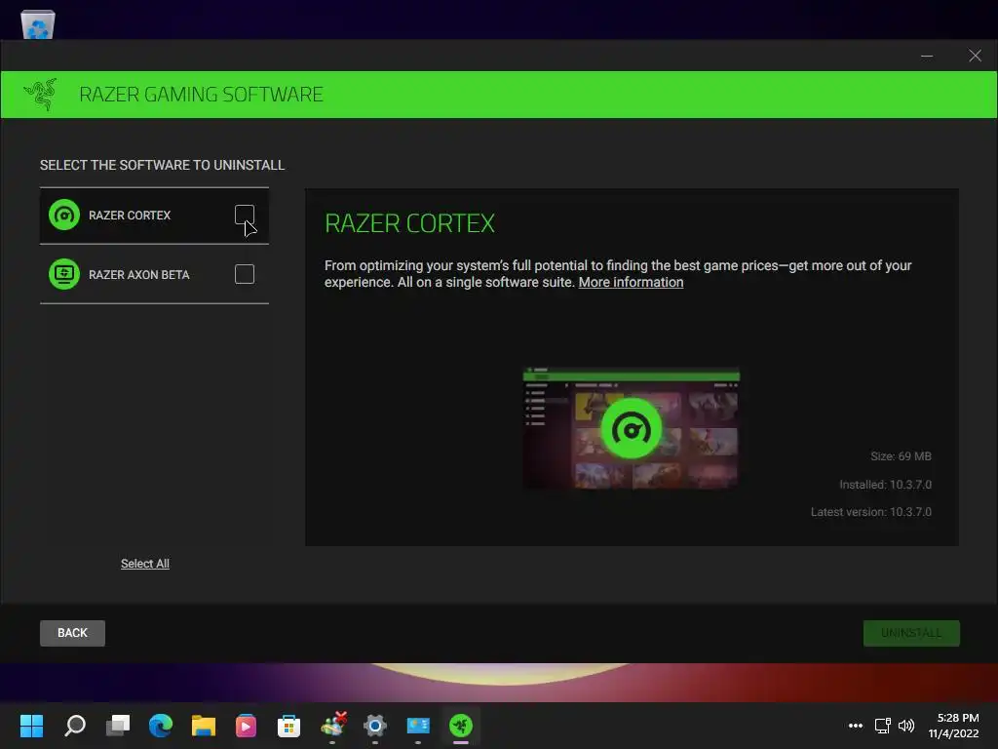Go back with the BACK button
Viewport: 998px width, 749px height.
[72, 633]
